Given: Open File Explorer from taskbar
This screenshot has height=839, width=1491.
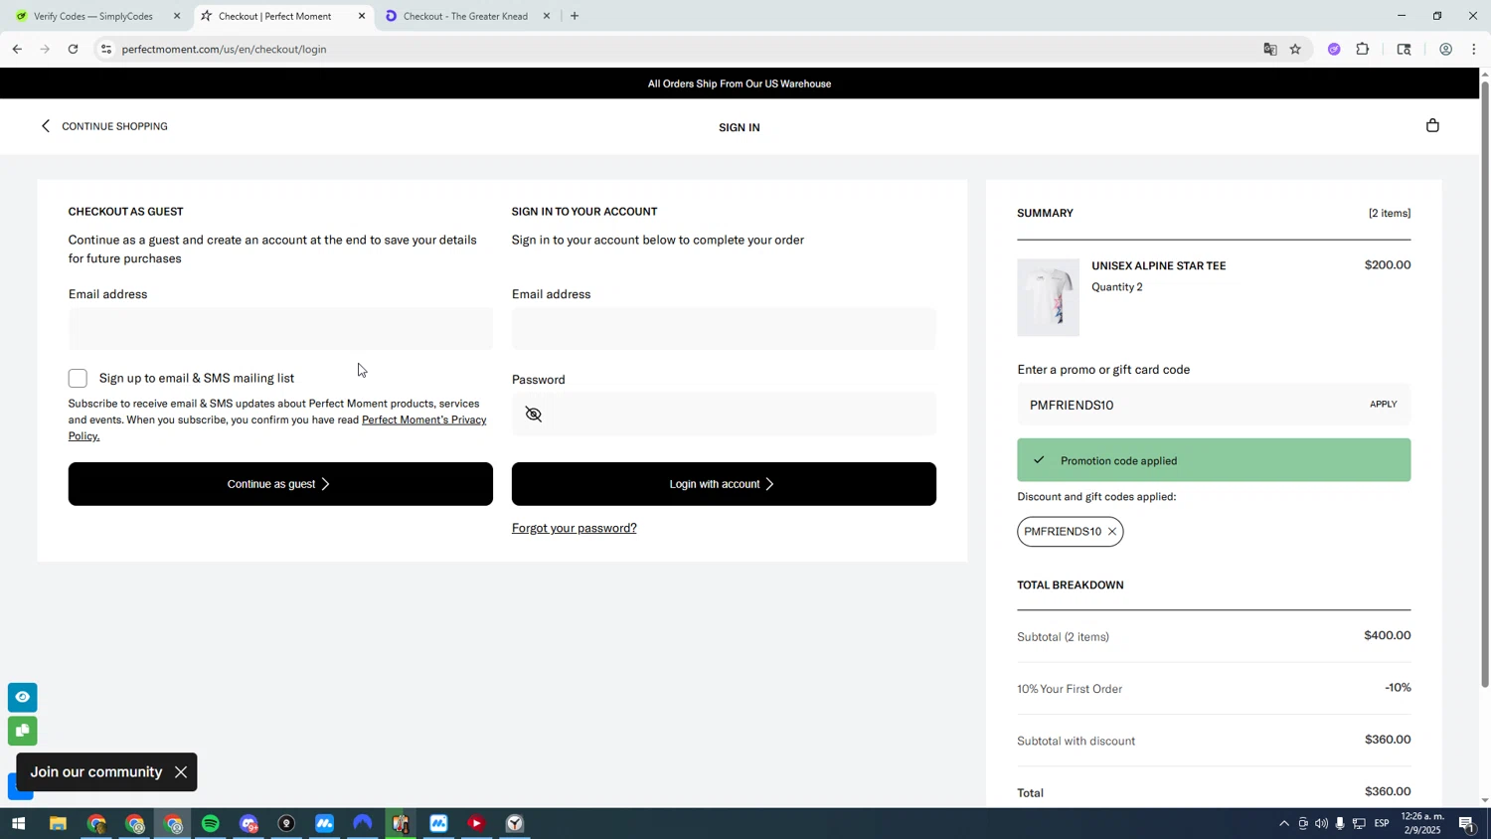Looking at the screenshot, I should pyautogui.click(x=58, y=823).
